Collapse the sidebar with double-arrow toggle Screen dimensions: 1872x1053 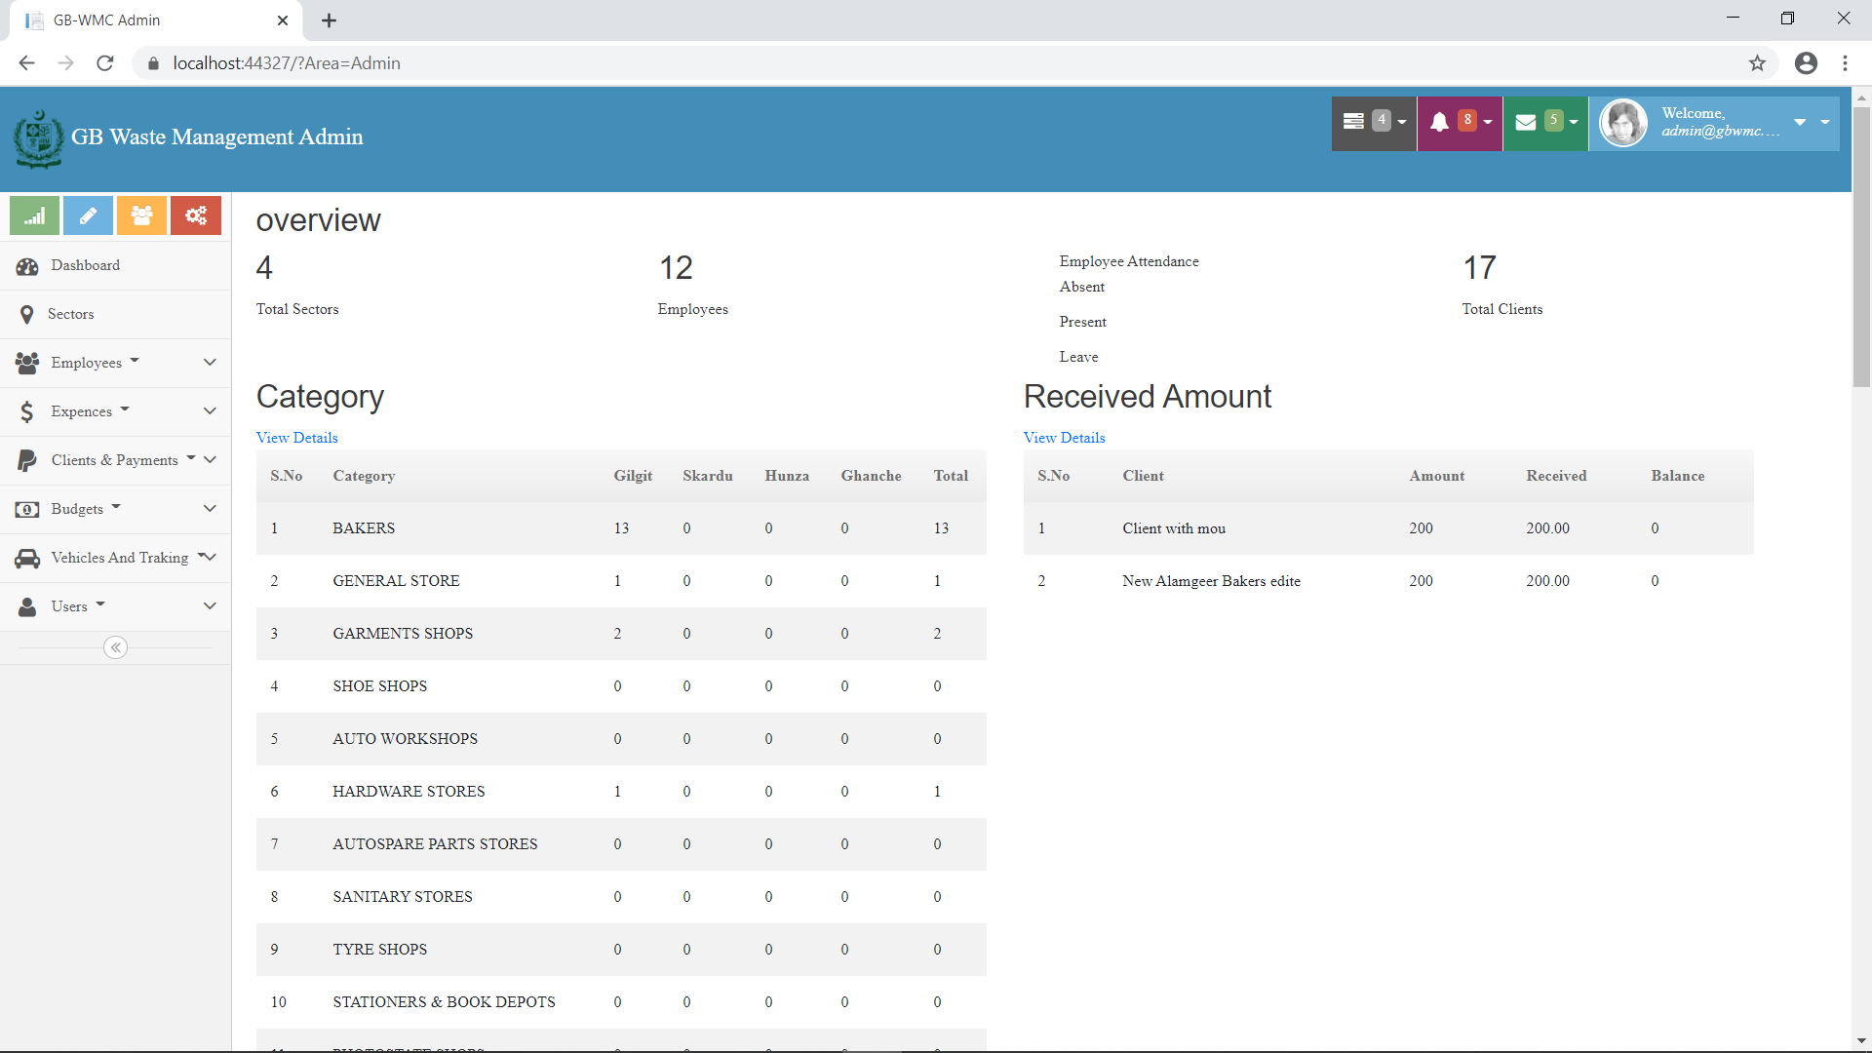click(115, 647)
